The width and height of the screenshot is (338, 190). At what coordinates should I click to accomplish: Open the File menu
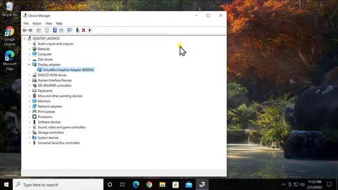pos(26,23)
